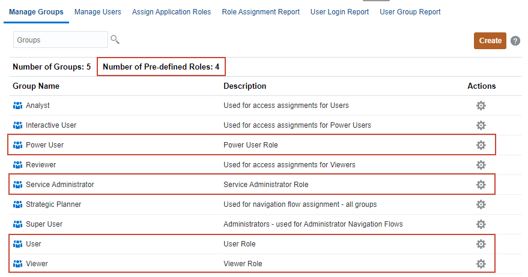
Task: Click 'Service Administrator Role' description
Action: pos(266,185)
